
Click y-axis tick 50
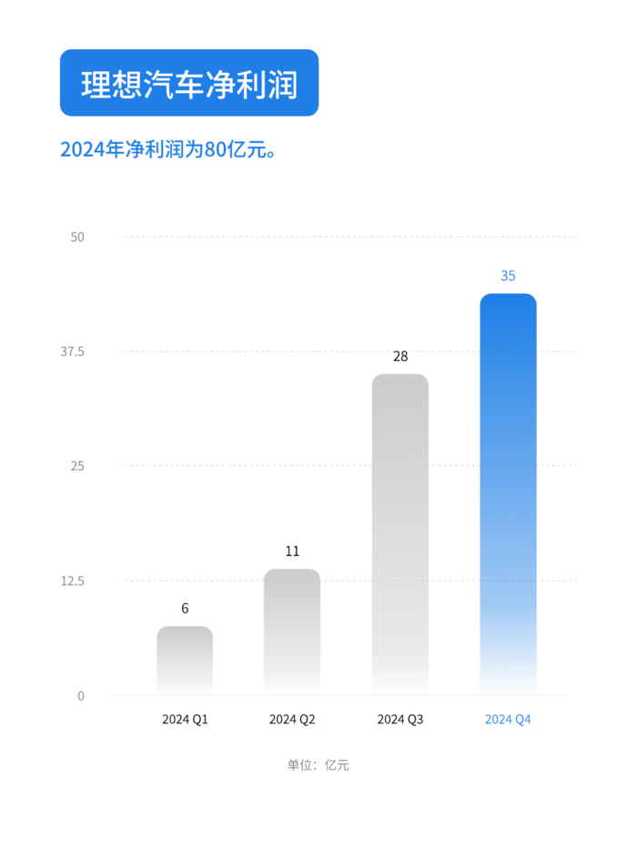coord(77,237)
